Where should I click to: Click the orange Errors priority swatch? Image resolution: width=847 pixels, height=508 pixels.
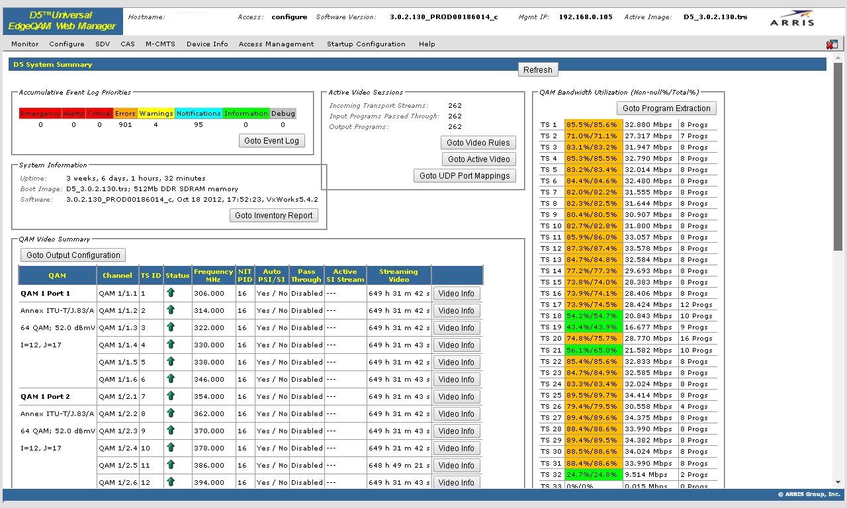point(125,114)
